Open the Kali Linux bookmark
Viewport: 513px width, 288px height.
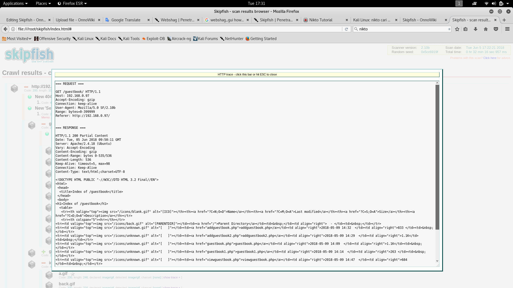pos(83,39)
